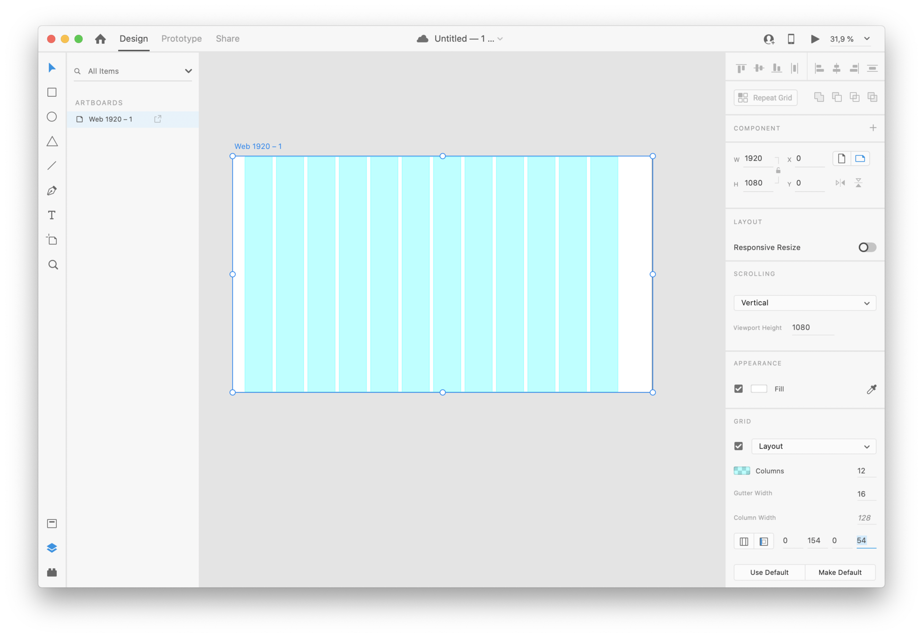The width and height of the screenshot is (923, 638).
Task: Switch to the Prototype tab
Action: [x=181, y=39]
